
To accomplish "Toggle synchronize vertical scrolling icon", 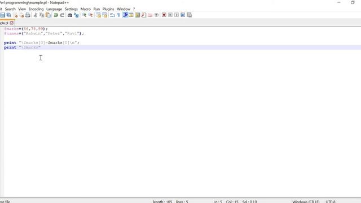I will pyautogui.click(x=98, y=15).
